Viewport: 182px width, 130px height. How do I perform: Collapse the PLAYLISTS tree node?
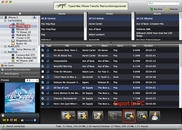click(5, 47)
